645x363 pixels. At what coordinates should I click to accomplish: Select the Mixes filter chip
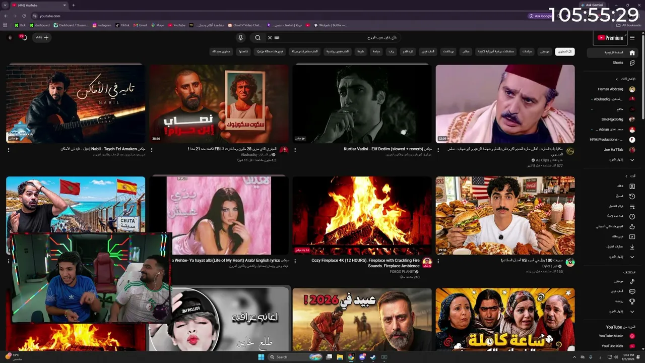coord(527,51)
